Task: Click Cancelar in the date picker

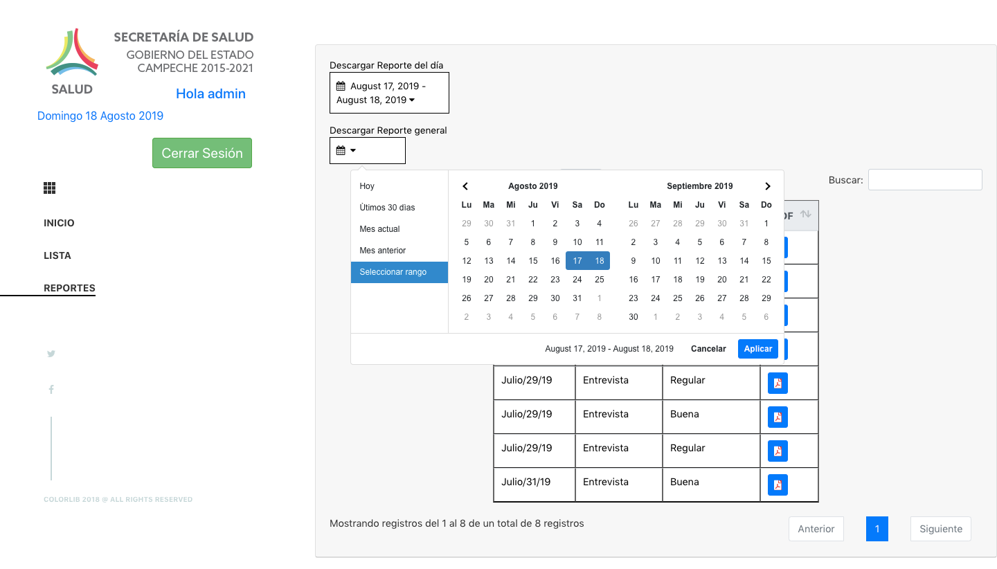Action: 708,349
